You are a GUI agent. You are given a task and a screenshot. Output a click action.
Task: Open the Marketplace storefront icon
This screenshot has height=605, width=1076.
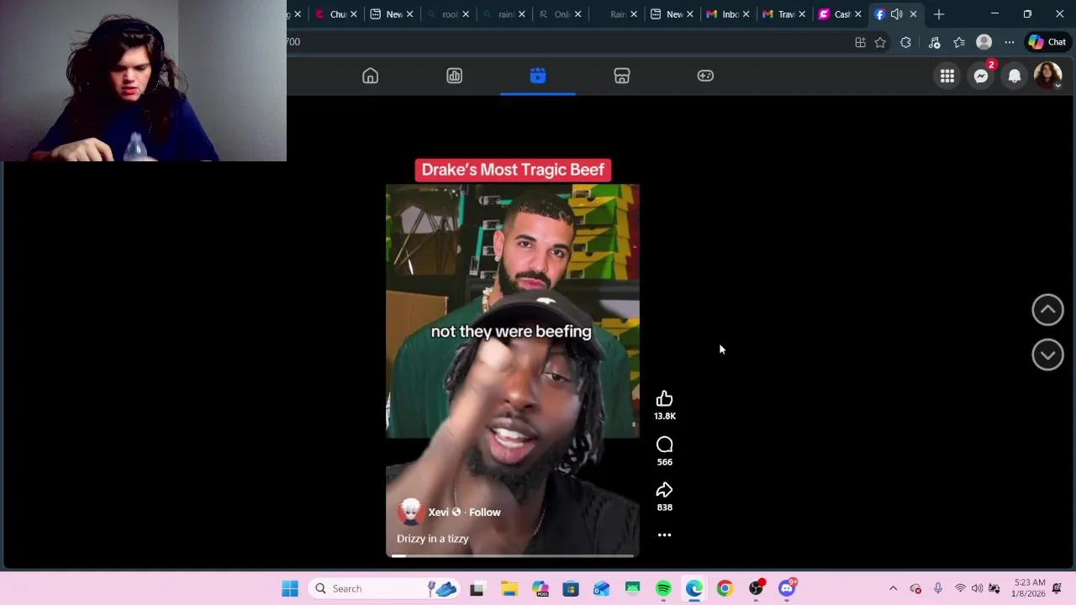tap(622, 76)
